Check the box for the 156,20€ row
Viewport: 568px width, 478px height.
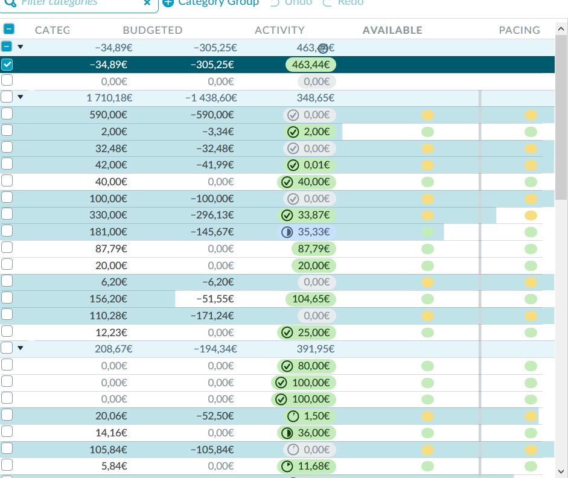(x=7, y=298)
